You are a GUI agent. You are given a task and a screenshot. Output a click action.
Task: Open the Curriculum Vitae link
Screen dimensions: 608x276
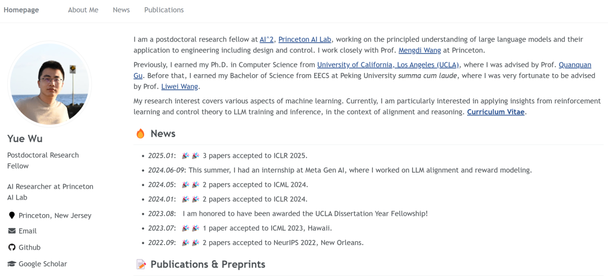[496, 112]
